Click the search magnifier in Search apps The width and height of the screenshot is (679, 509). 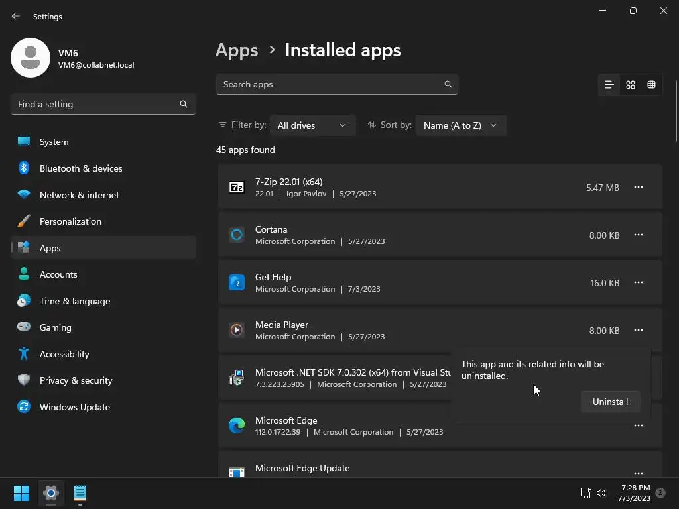point(448,84)
